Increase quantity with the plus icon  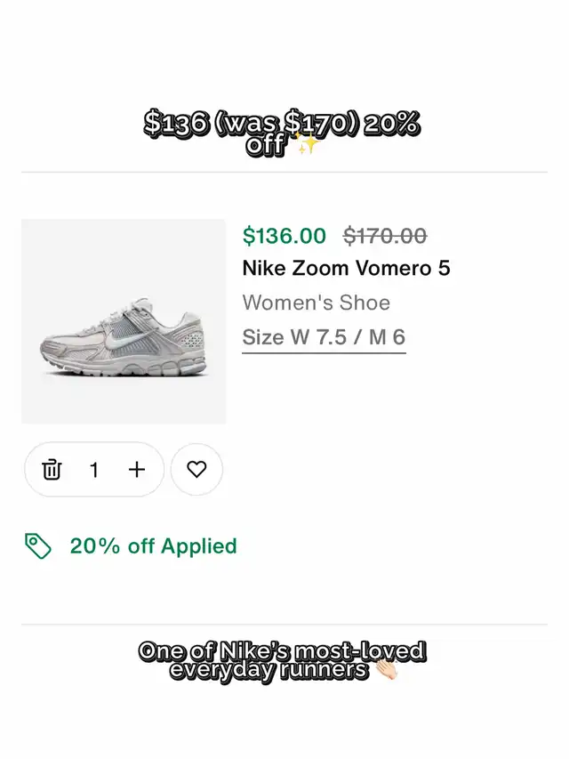click(136, 469)
